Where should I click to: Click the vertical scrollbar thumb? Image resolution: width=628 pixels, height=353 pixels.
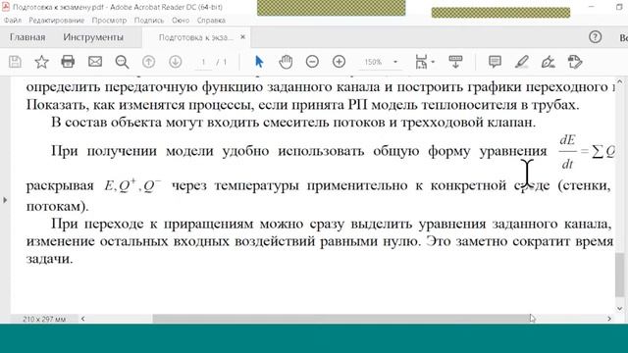(620, 275)
